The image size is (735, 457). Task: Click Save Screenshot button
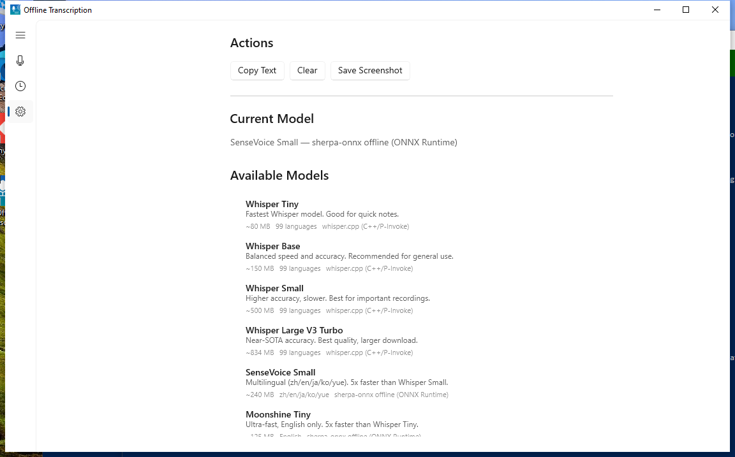(x=370, y=71)
